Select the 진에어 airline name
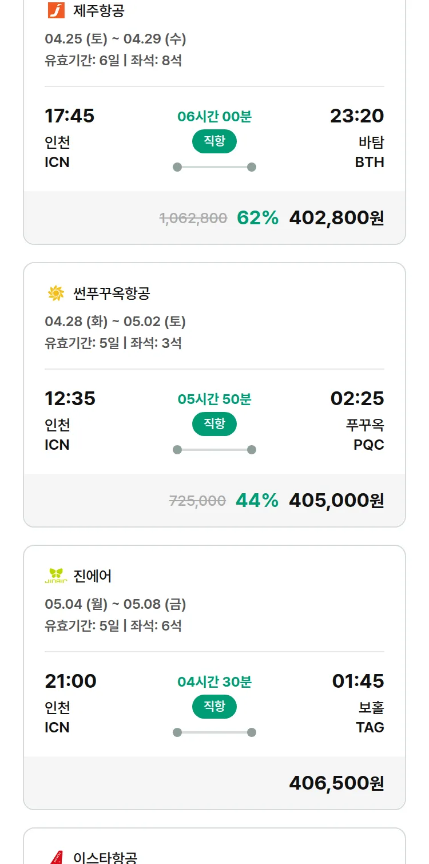The height and width of the screenshot is (864, 429). point(93,576)
